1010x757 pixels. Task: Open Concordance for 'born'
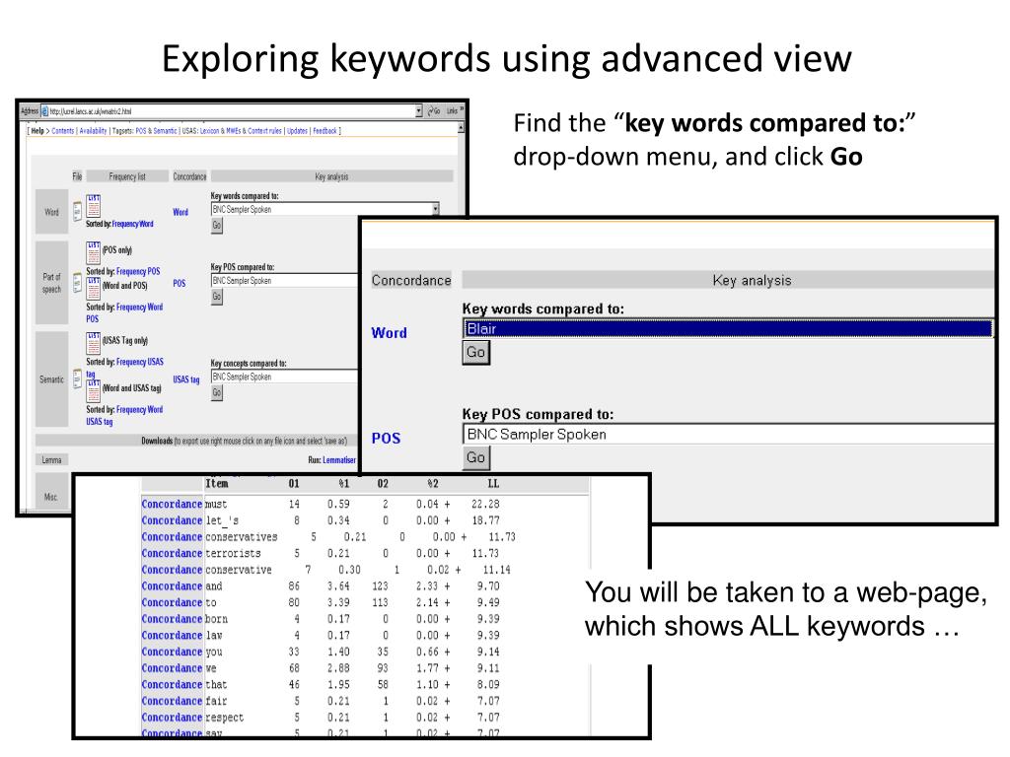(x=172, y=619)
